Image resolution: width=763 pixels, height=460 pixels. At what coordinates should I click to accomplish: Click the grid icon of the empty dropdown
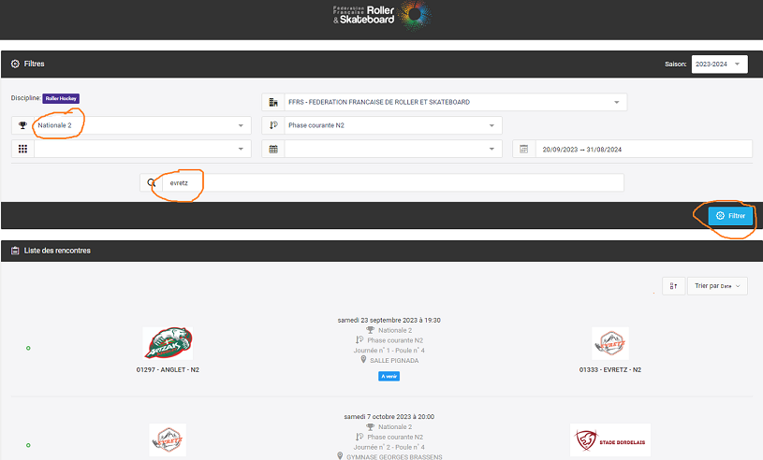pos(22,149)
